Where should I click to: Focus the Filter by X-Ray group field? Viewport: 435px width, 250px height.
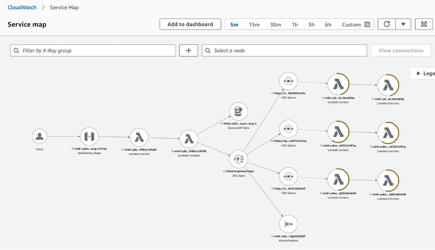point(93,51)
